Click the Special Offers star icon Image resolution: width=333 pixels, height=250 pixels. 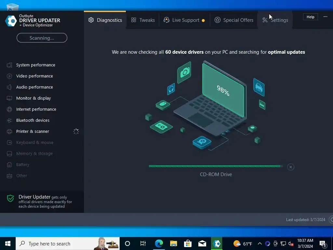218,20
